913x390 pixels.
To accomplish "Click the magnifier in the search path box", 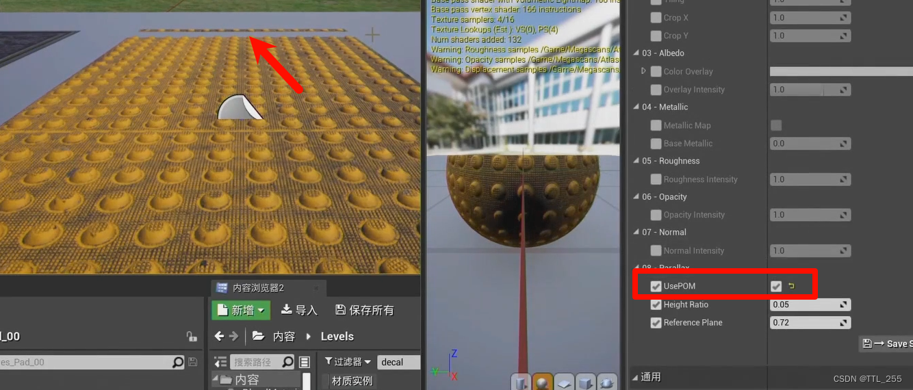I will point(287,362).
